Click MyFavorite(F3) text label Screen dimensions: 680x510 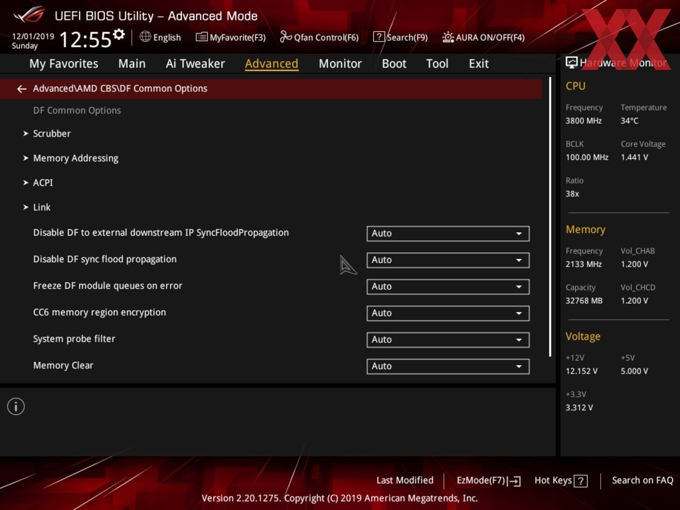237,37
